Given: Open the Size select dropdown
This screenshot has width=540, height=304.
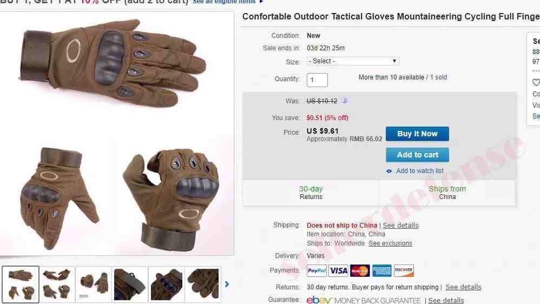Looking at the screenshot, I should (353, 61).
